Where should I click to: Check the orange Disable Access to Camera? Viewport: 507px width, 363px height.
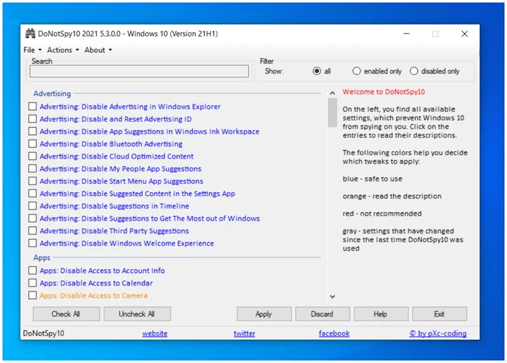[x=32, y=296]
